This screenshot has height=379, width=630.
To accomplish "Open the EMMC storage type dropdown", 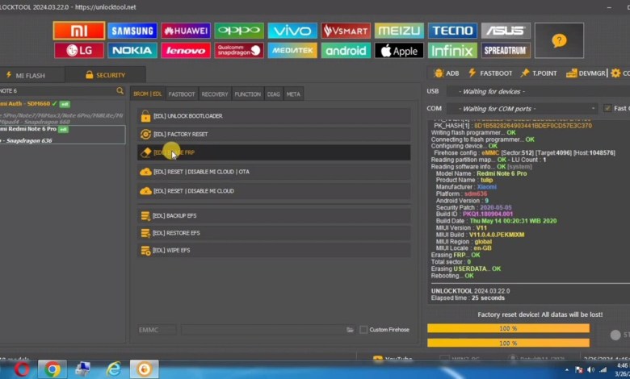I will (155, 330).
